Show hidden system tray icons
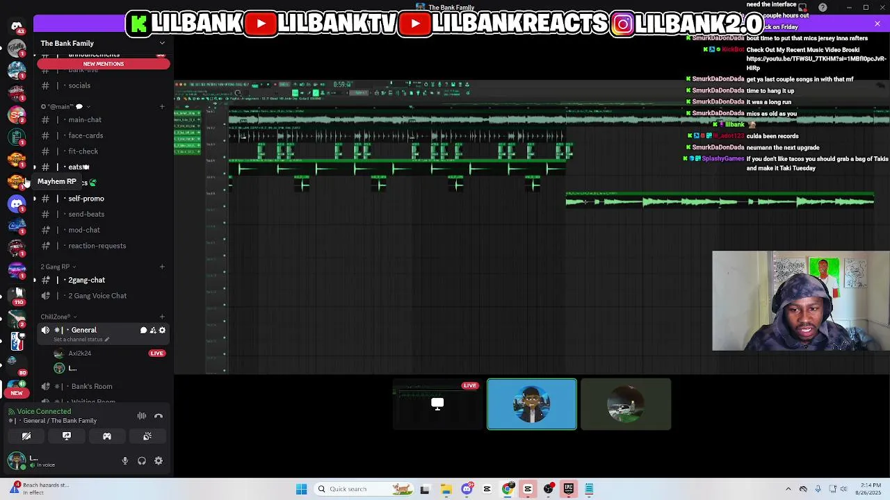 click(x=788, y=489)
